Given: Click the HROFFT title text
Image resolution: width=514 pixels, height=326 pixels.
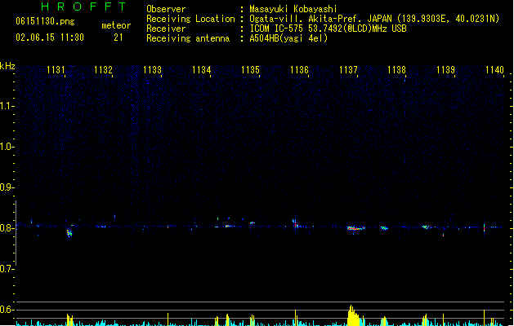Looking at the screenshot, I should coord(84,7).
